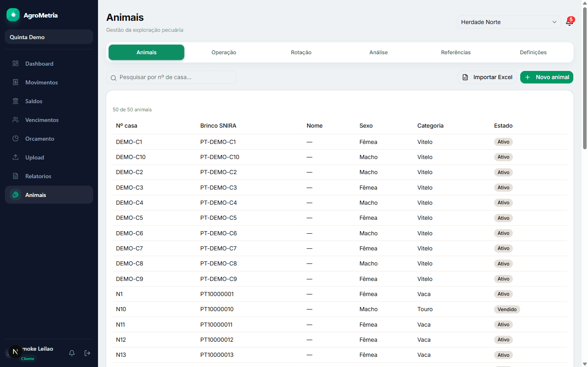Click the sidebar bottom bell icon
This screenshot has height=367, width=588.
click(72, 353)
